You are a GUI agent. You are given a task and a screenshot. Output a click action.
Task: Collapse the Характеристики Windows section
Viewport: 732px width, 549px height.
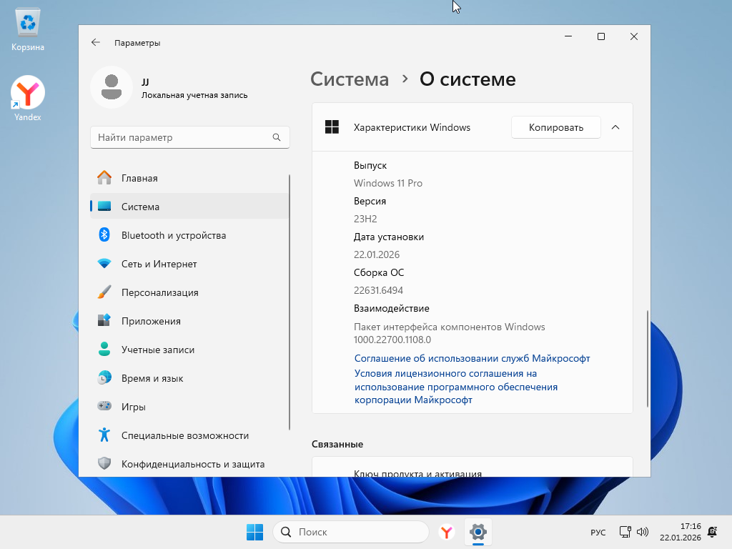(x=615, y=127)
